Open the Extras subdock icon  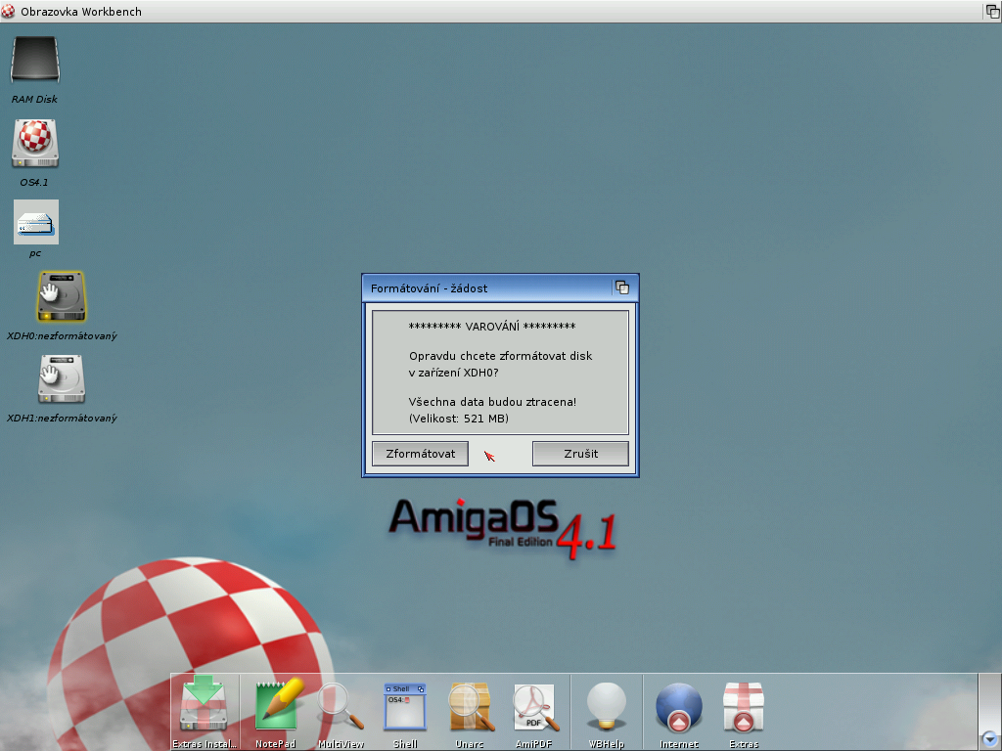744,706
